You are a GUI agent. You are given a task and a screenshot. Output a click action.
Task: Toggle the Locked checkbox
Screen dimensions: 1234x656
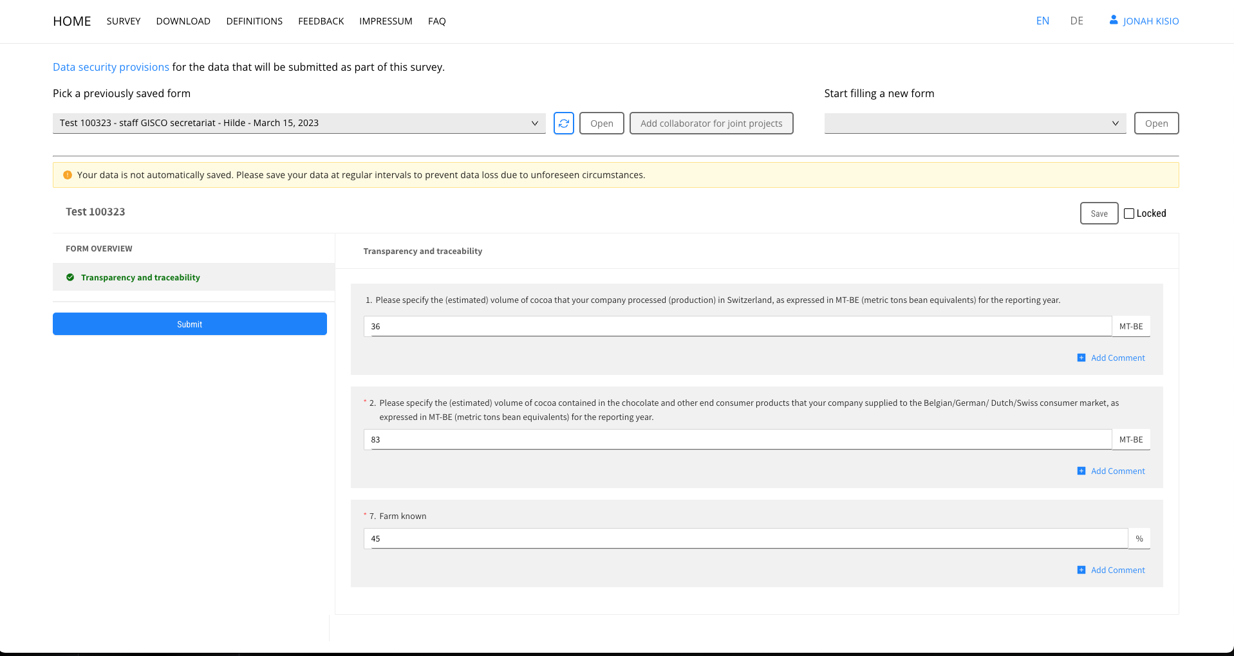[x=1129, y=214]
